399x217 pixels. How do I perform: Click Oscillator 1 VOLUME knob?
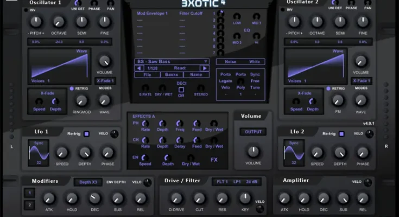104,61
